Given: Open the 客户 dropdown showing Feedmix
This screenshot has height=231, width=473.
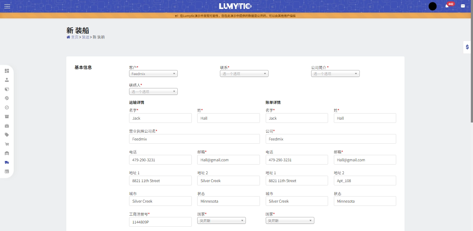Looking at the screenshot, I should point(153,74).
